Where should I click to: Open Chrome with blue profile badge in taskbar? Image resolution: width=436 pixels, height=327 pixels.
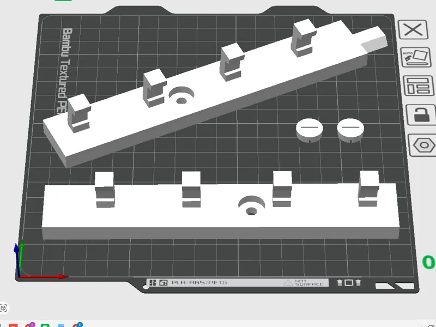pyautogui.click(x=77, y=325)
